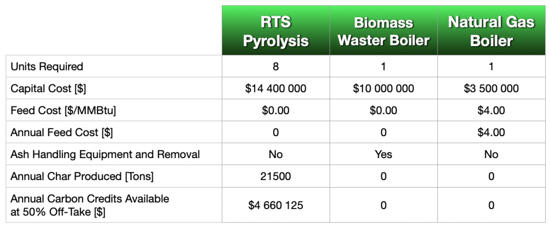
Task: Click the Units Required row label
Action: pyautogui.click(x=47, y=66)
